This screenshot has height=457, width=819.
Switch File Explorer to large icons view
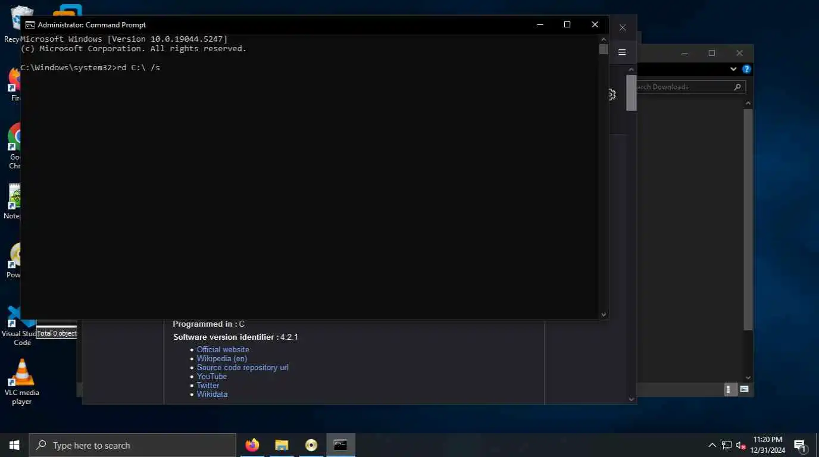tap(744, 389)
